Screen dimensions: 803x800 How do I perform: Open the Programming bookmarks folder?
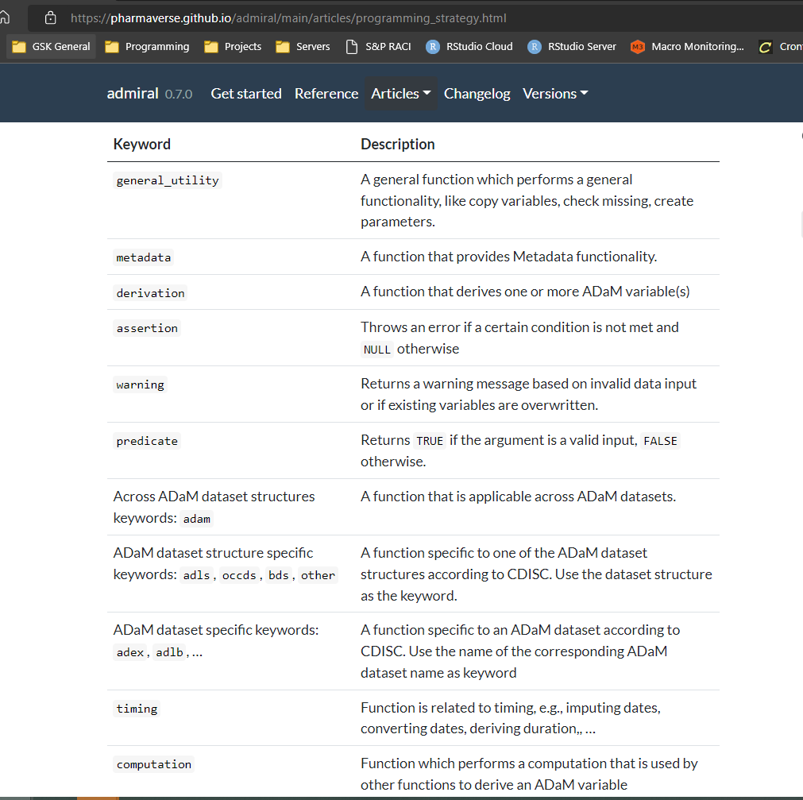tap(111, 46)
